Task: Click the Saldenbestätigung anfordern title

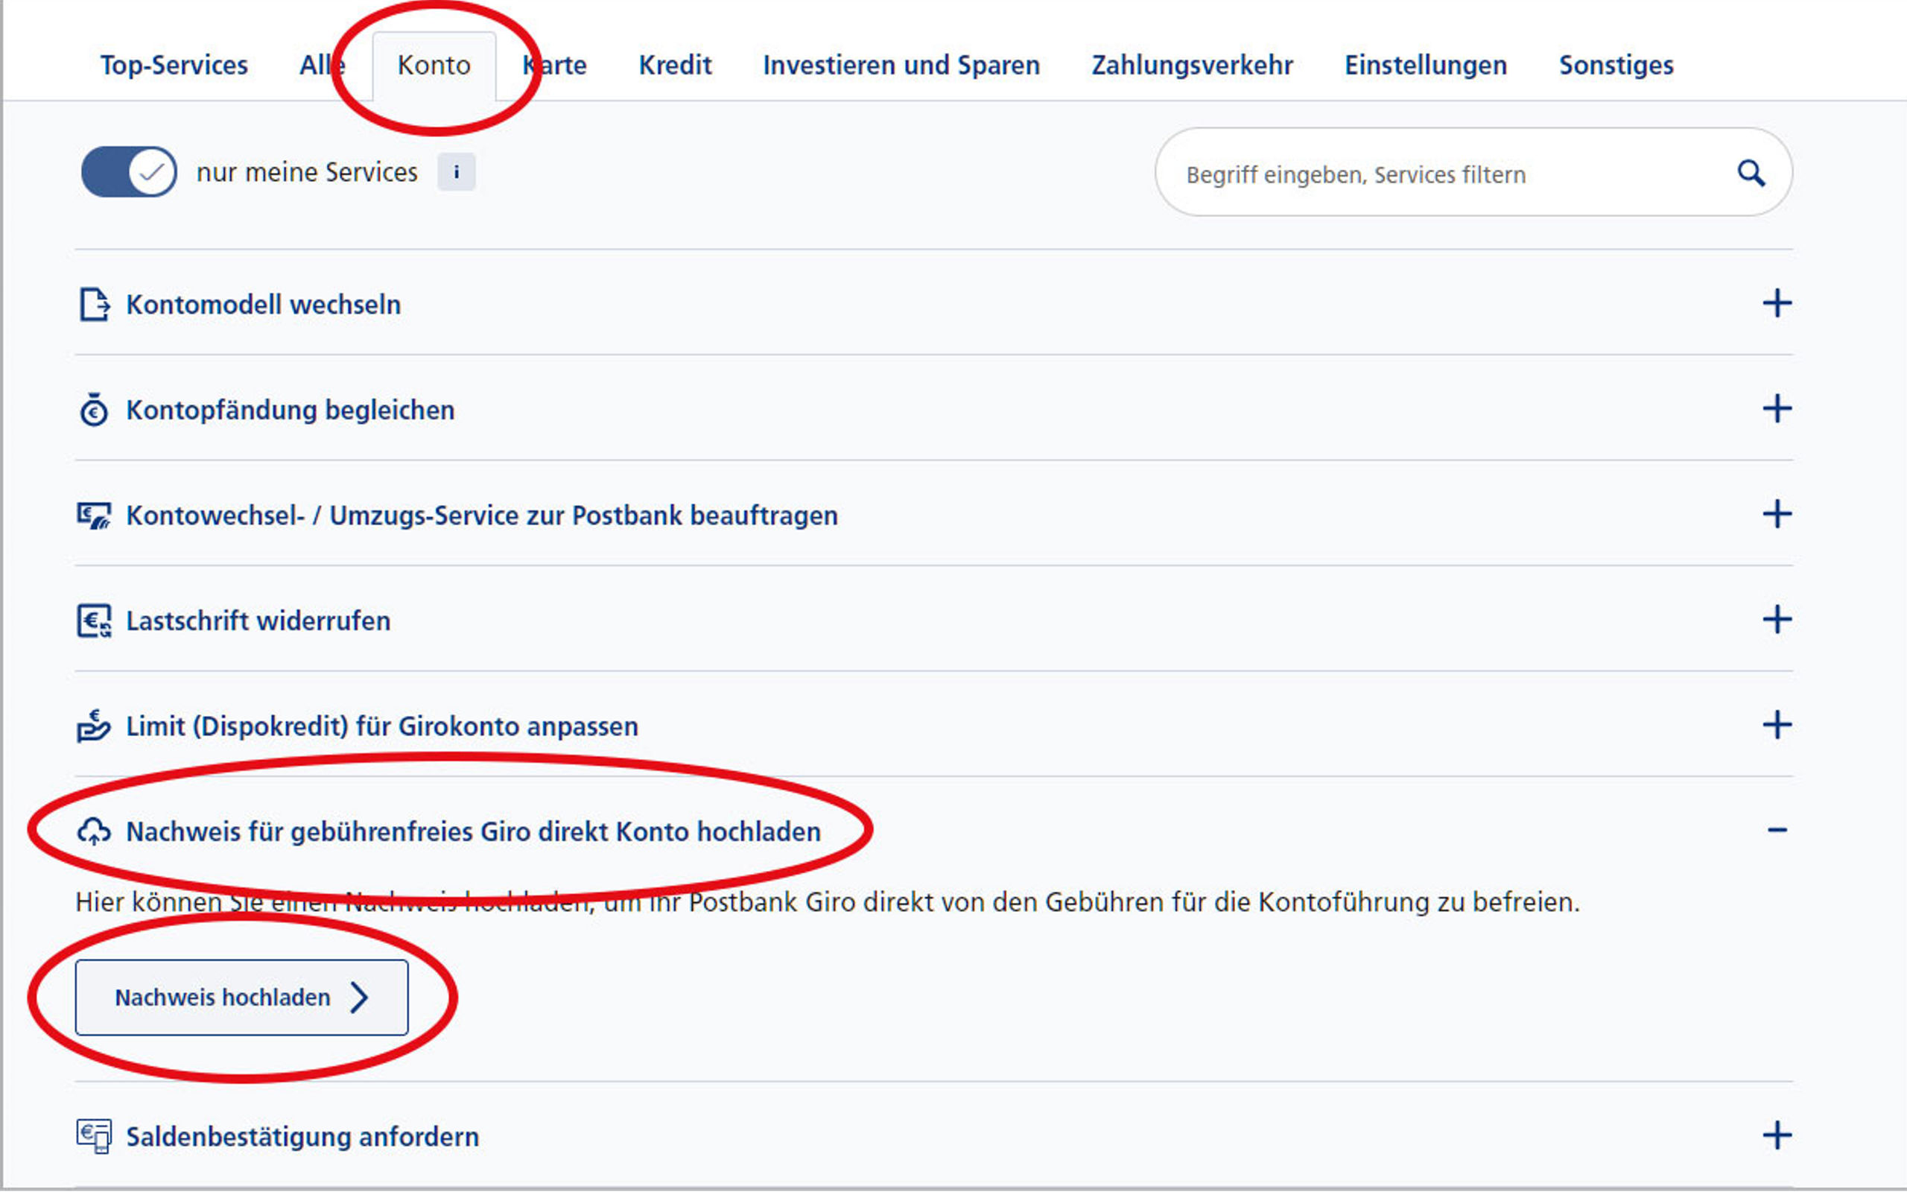Action: coord(302,1138)
